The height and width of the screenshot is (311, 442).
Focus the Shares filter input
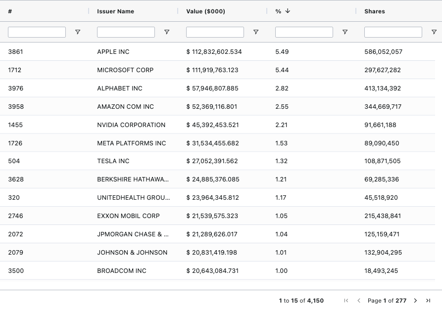(x=393, y=32)
